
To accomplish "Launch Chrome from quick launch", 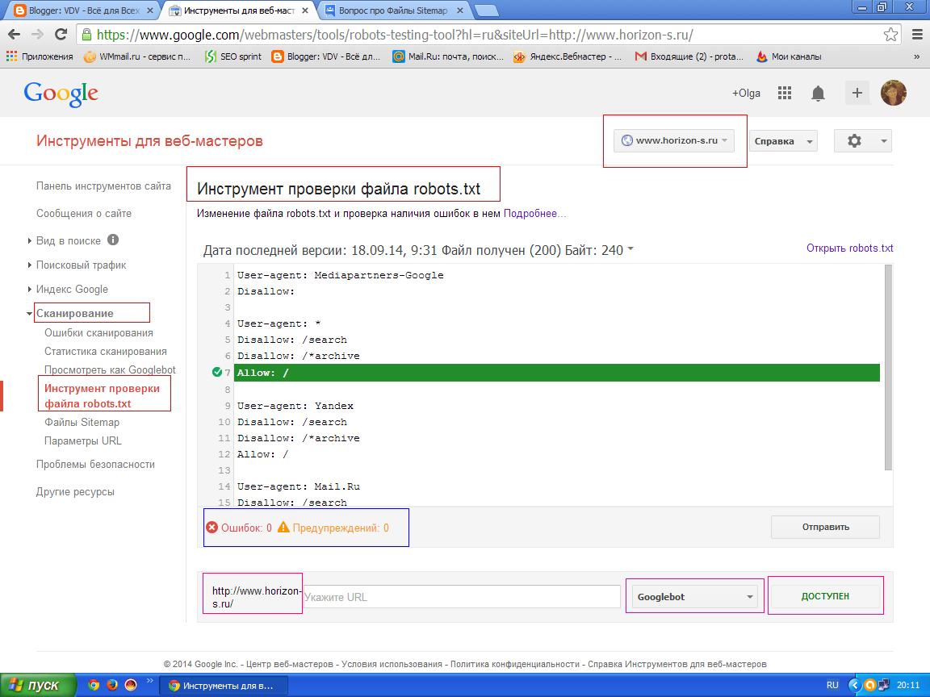I will (x=94, y=685).
